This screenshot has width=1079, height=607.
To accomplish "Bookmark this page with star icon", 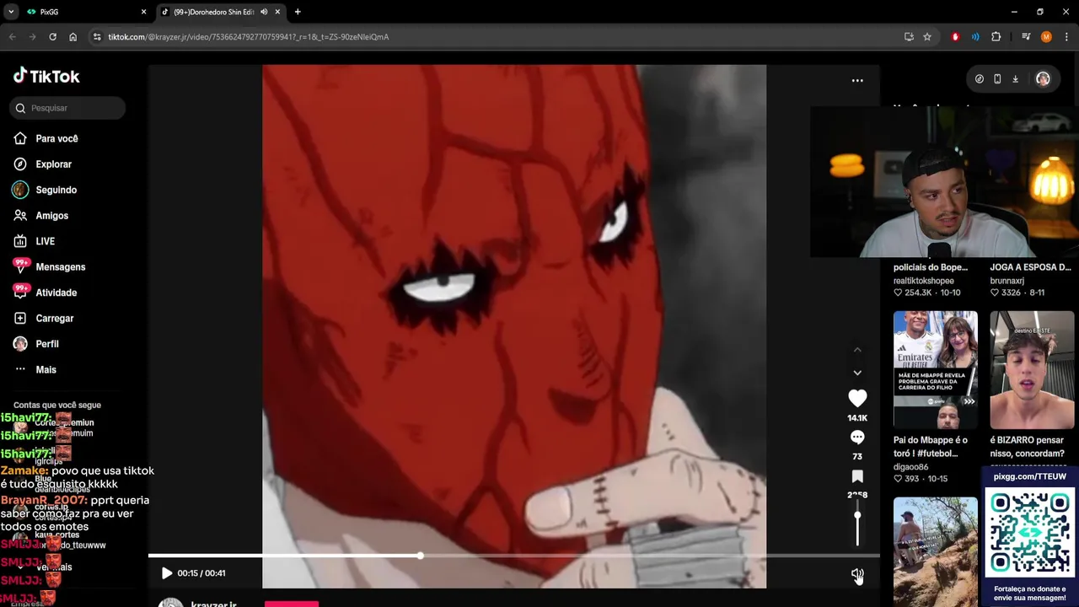I will (927, 37).
